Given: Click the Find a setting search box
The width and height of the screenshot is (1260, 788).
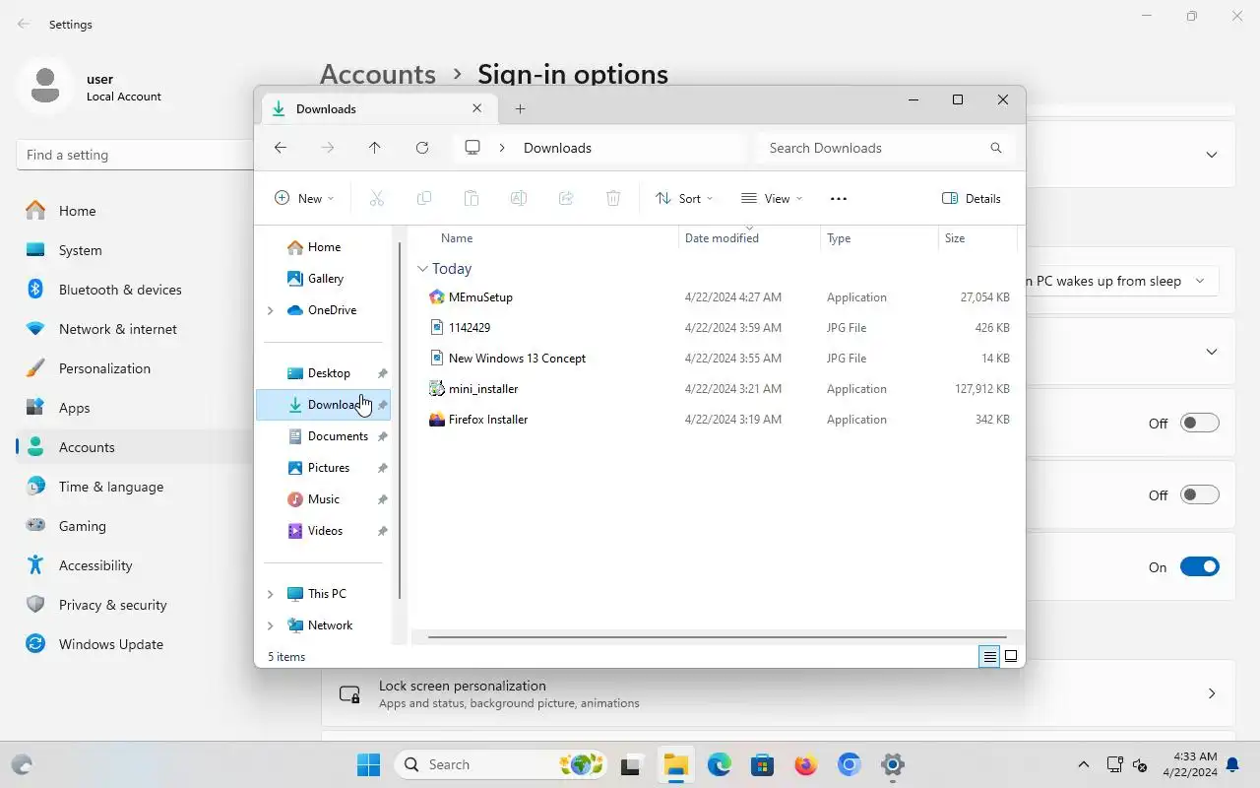Looking at the screenshot, I should (x=136, y=155).
